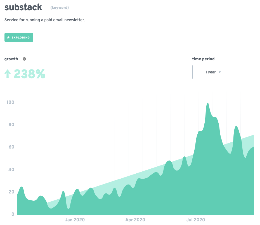Click the 60 value on the y-axis
260x225 pixels.
coord(11,147)
